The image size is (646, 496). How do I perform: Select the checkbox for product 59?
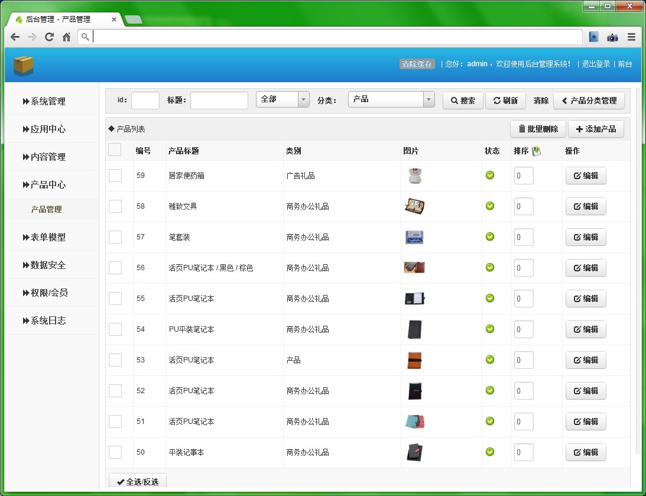(x=115, y=176)
